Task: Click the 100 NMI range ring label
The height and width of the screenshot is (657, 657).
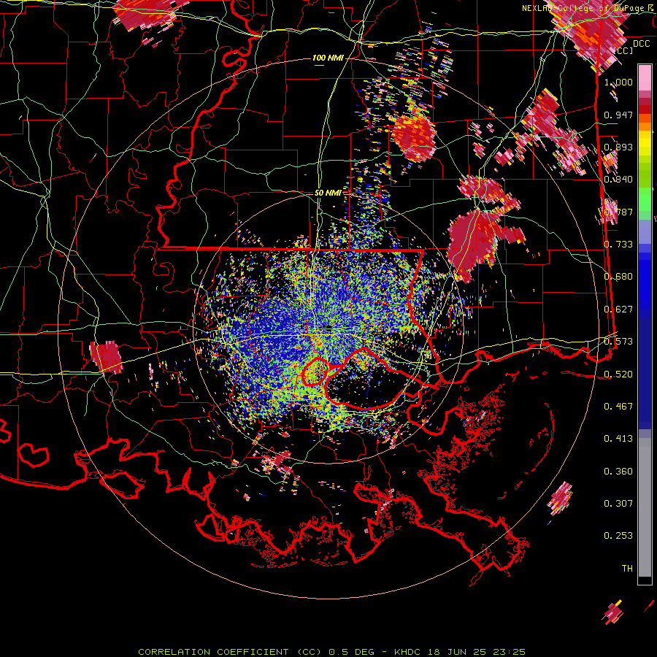Action: tap(328, 58)
